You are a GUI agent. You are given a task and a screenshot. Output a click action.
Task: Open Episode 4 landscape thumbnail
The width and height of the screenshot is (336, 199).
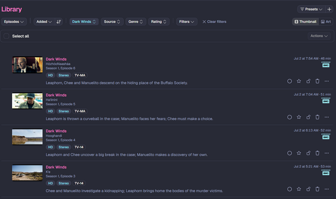pos(27,137)
